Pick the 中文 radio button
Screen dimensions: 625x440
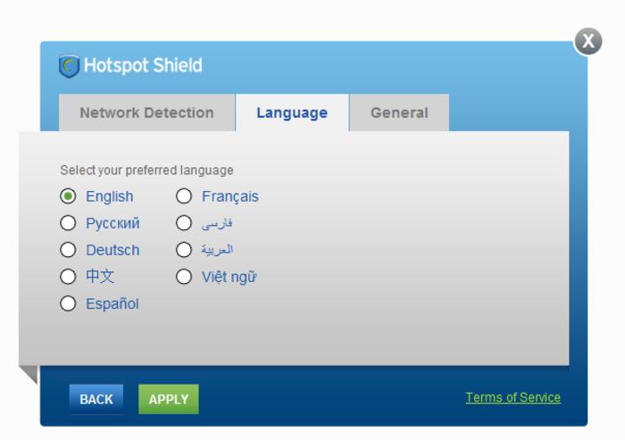coord(68,277)
